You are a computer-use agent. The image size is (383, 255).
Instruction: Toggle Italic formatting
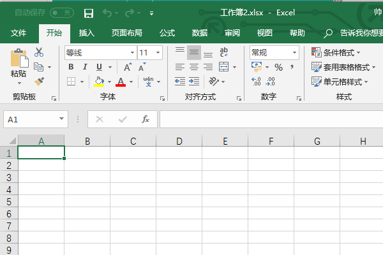coord(85,67)
